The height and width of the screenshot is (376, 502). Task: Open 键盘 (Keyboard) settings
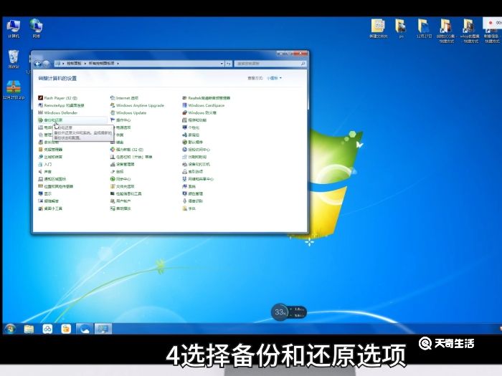click(x=117, y=143)
